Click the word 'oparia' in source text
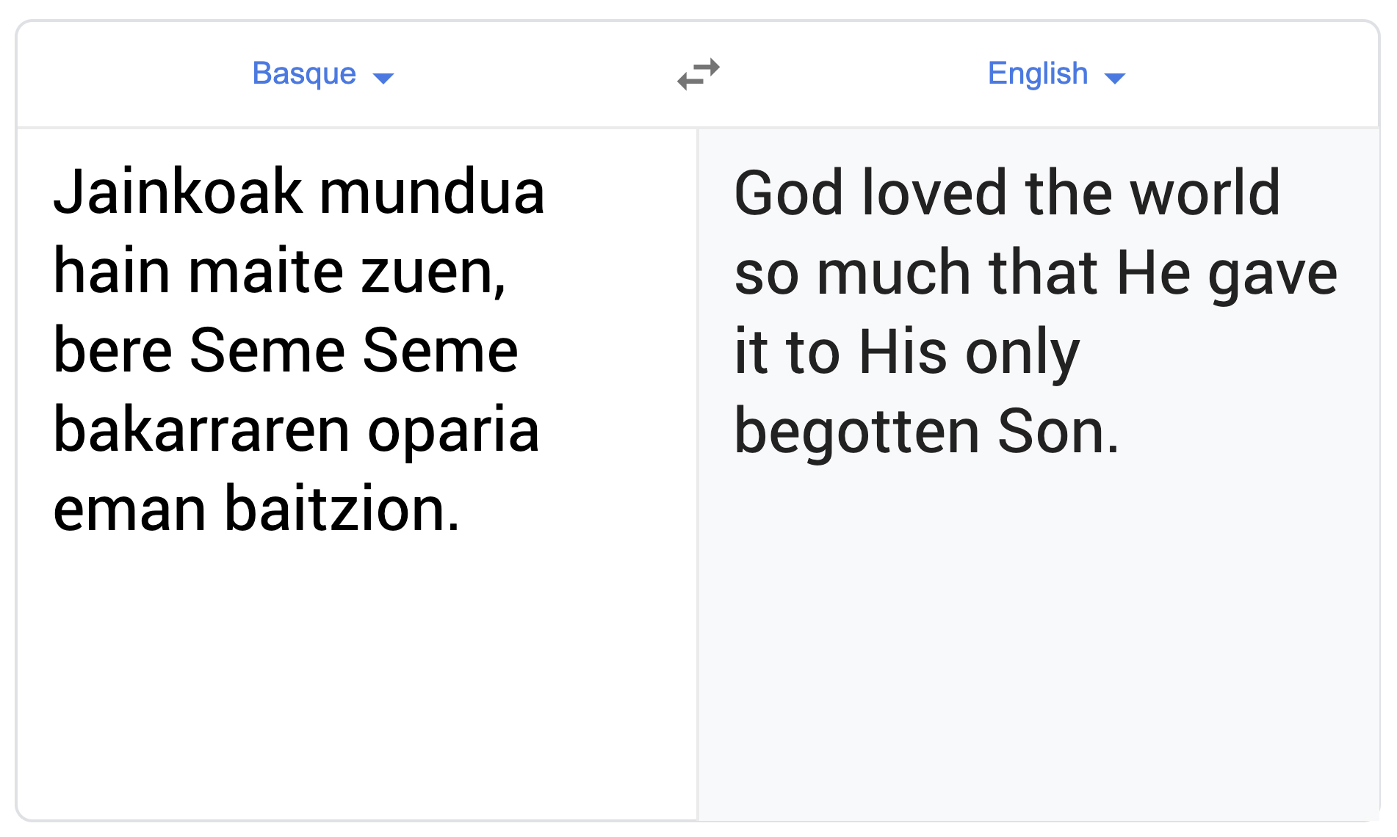Image resolution: width=1397 pixels, height=837 pixels. pyautogui.click(x=453, y=430)
